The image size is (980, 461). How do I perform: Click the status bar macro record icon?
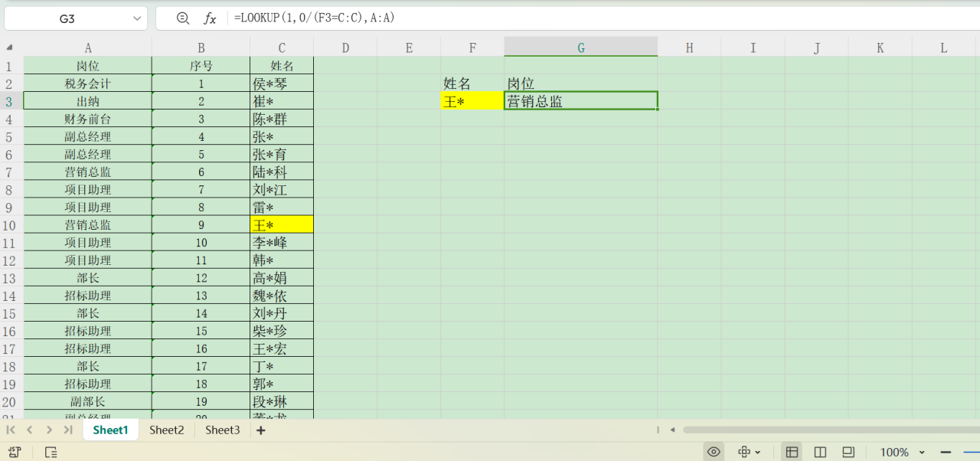pyautogui.click(x=15, y=452)
